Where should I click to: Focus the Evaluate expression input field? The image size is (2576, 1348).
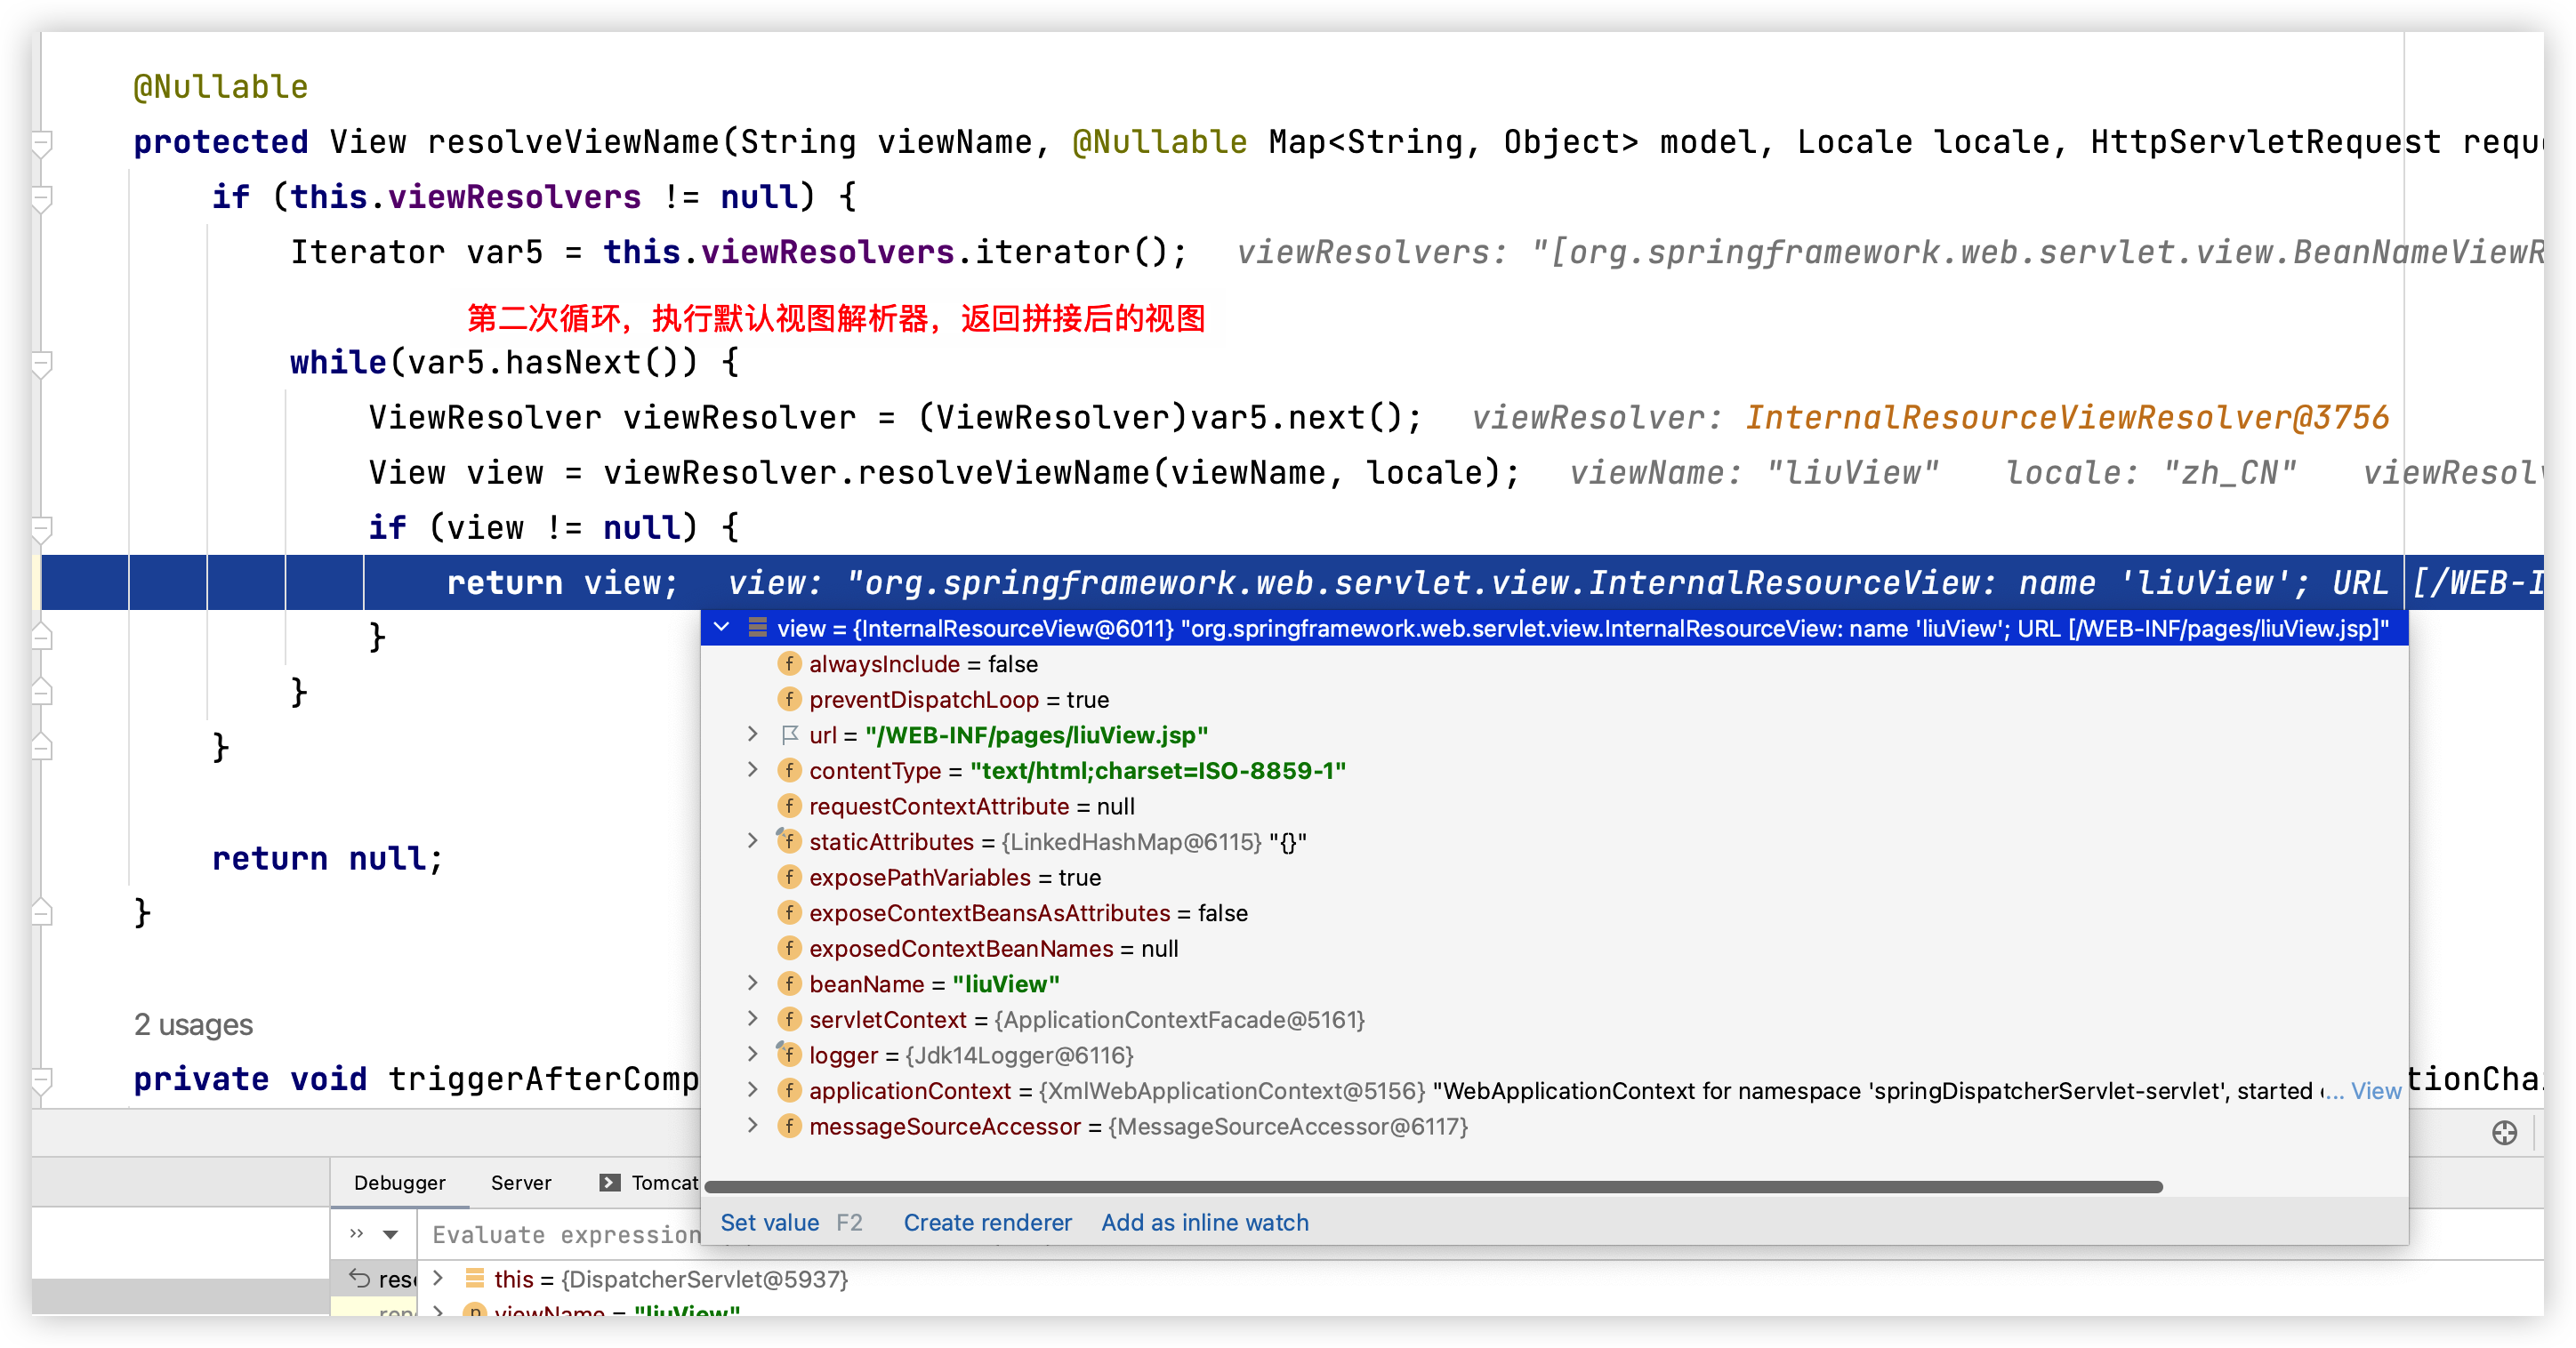[566, 1234]
